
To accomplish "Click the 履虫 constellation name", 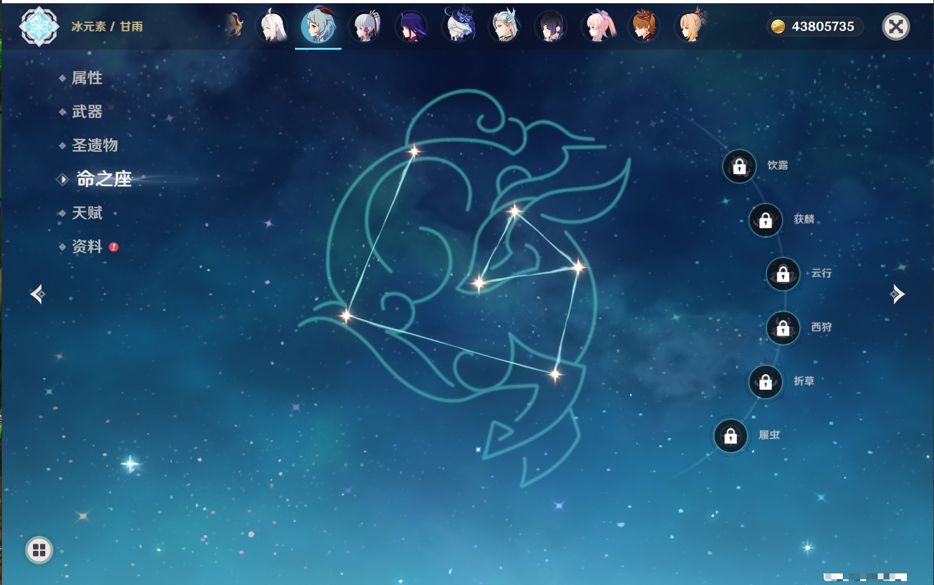I will [x=769, y=435].
